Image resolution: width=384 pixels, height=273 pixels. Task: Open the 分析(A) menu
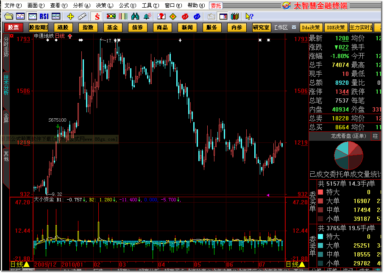(82, 6)
